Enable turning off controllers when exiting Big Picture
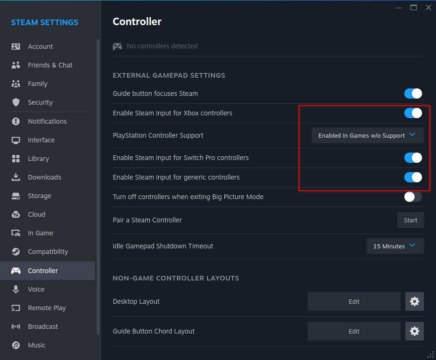This screenshot has height=360, width=436. click(413, 197)
